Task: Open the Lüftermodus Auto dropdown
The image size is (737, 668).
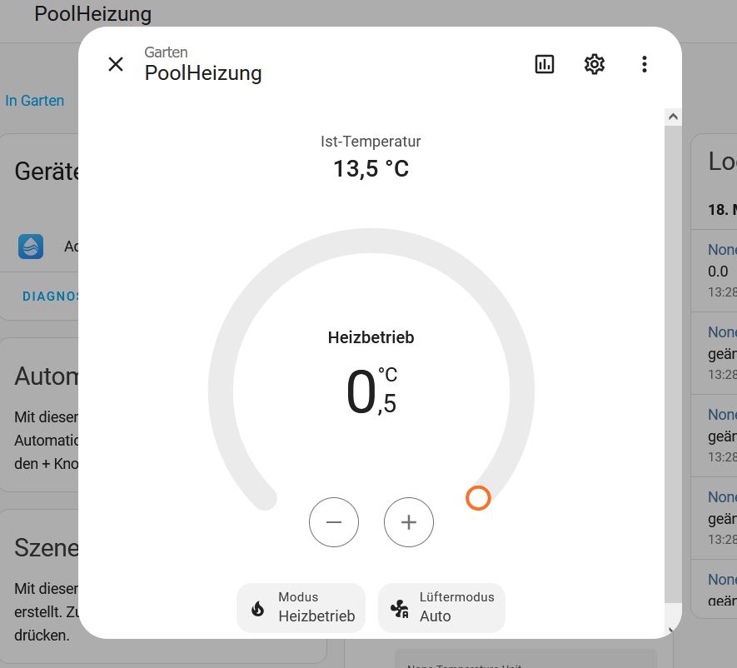Action: [x=441, y=607]
